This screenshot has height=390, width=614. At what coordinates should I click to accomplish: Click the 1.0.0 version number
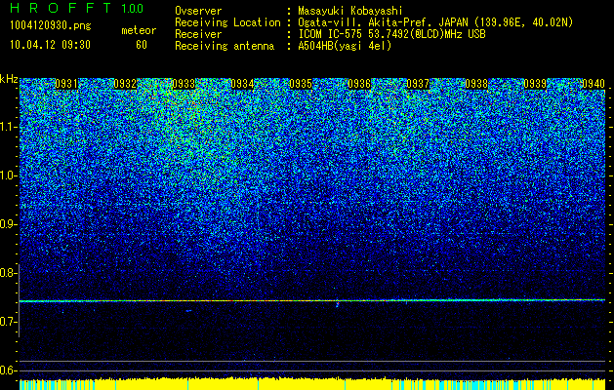[132, 8]
